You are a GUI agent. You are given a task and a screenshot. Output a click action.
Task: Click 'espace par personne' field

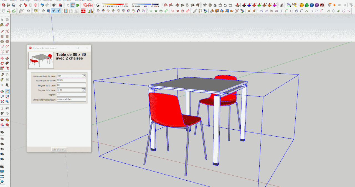(x=71, y=80)
